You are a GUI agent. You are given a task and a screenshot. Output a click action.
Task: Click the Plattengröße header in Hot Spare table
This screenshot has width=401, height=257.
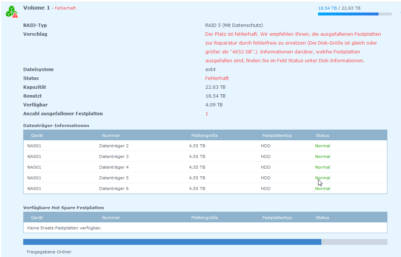[x=205, y=218]
